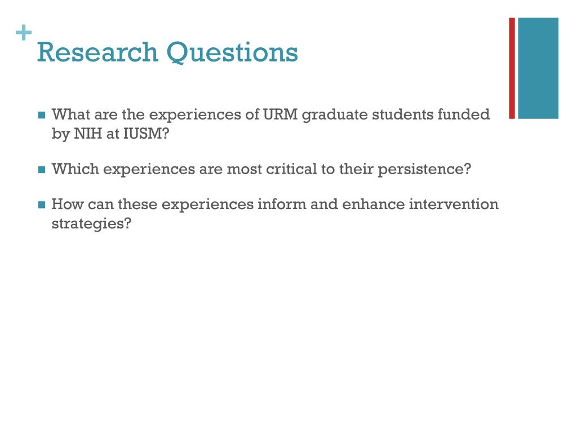Click the 'Research Questions' title
577x433 pixels.
pyautogui.click(x=167, y=52)
